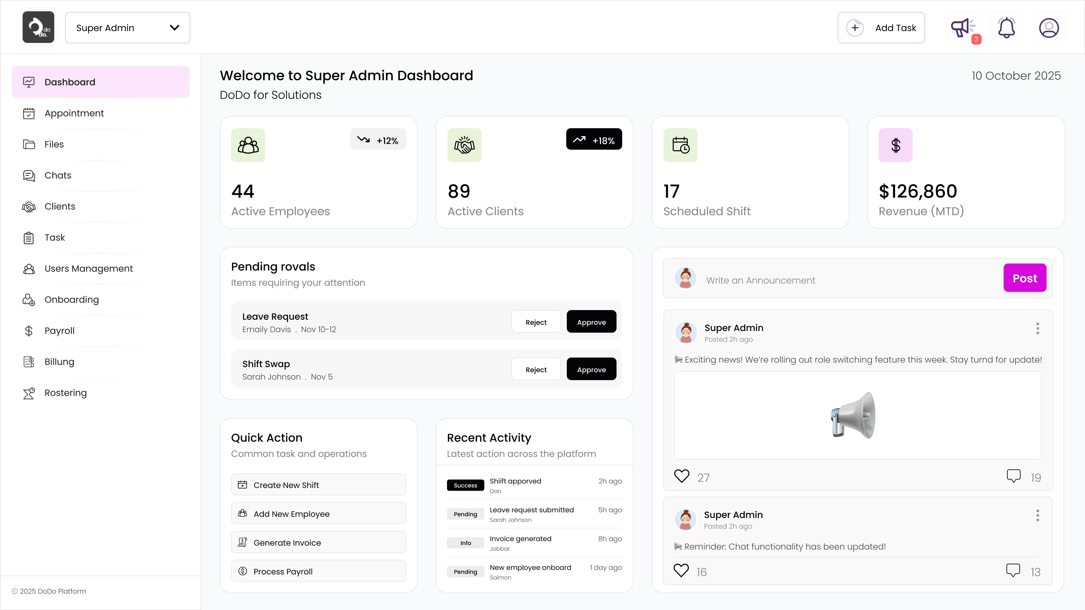The image size is (1085, 610).
Task: Click the Scheduled Shift calendar icon
Action: pos(680,145)
